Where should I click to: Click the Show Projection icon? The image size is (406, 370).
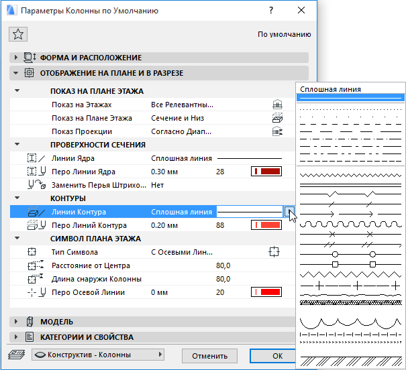[277, 131]
